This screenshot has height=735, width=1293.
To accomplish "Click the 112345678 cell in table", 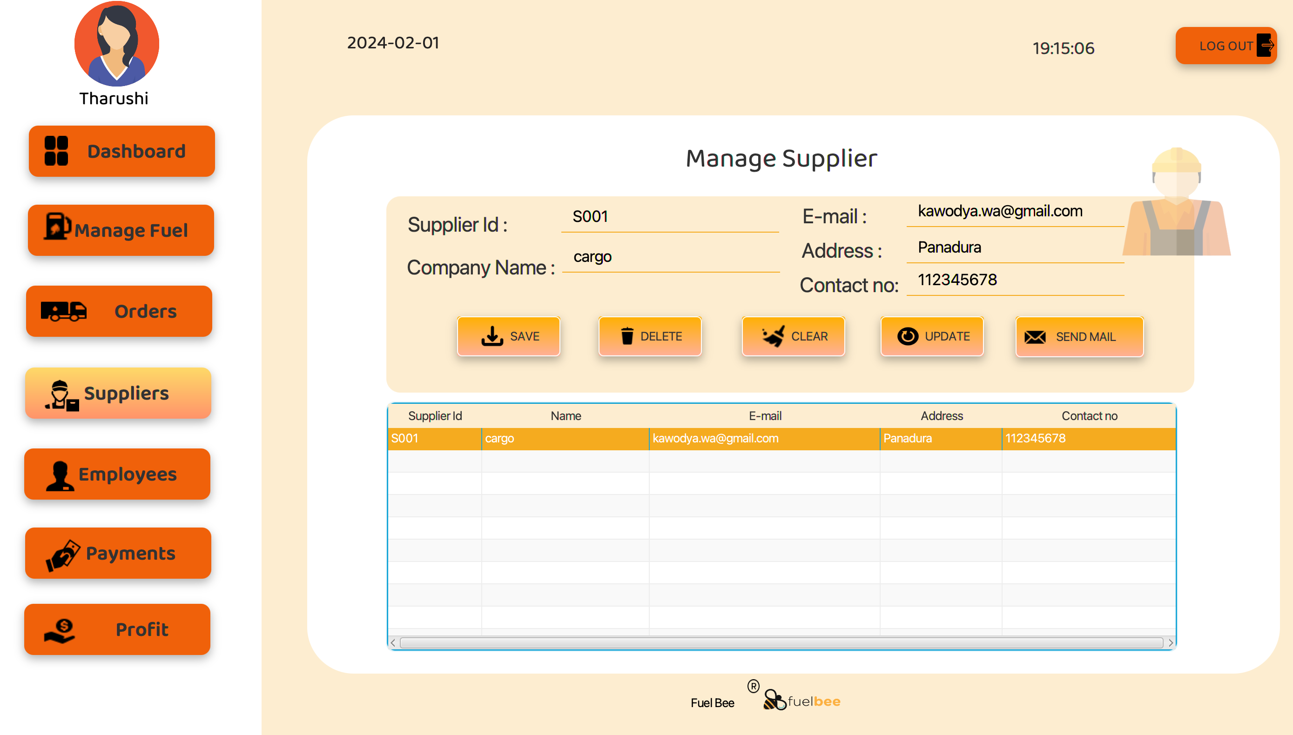I will (x=1089, y=439).
